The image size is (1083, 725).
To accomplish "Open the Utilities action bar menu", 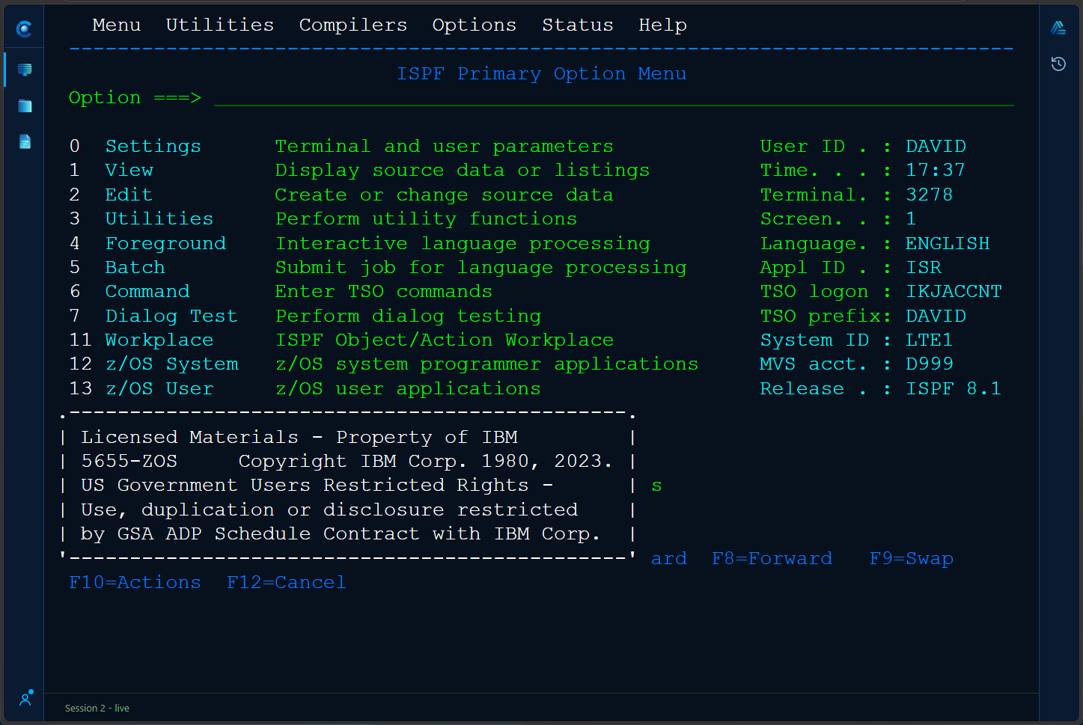I will (219, 25).
